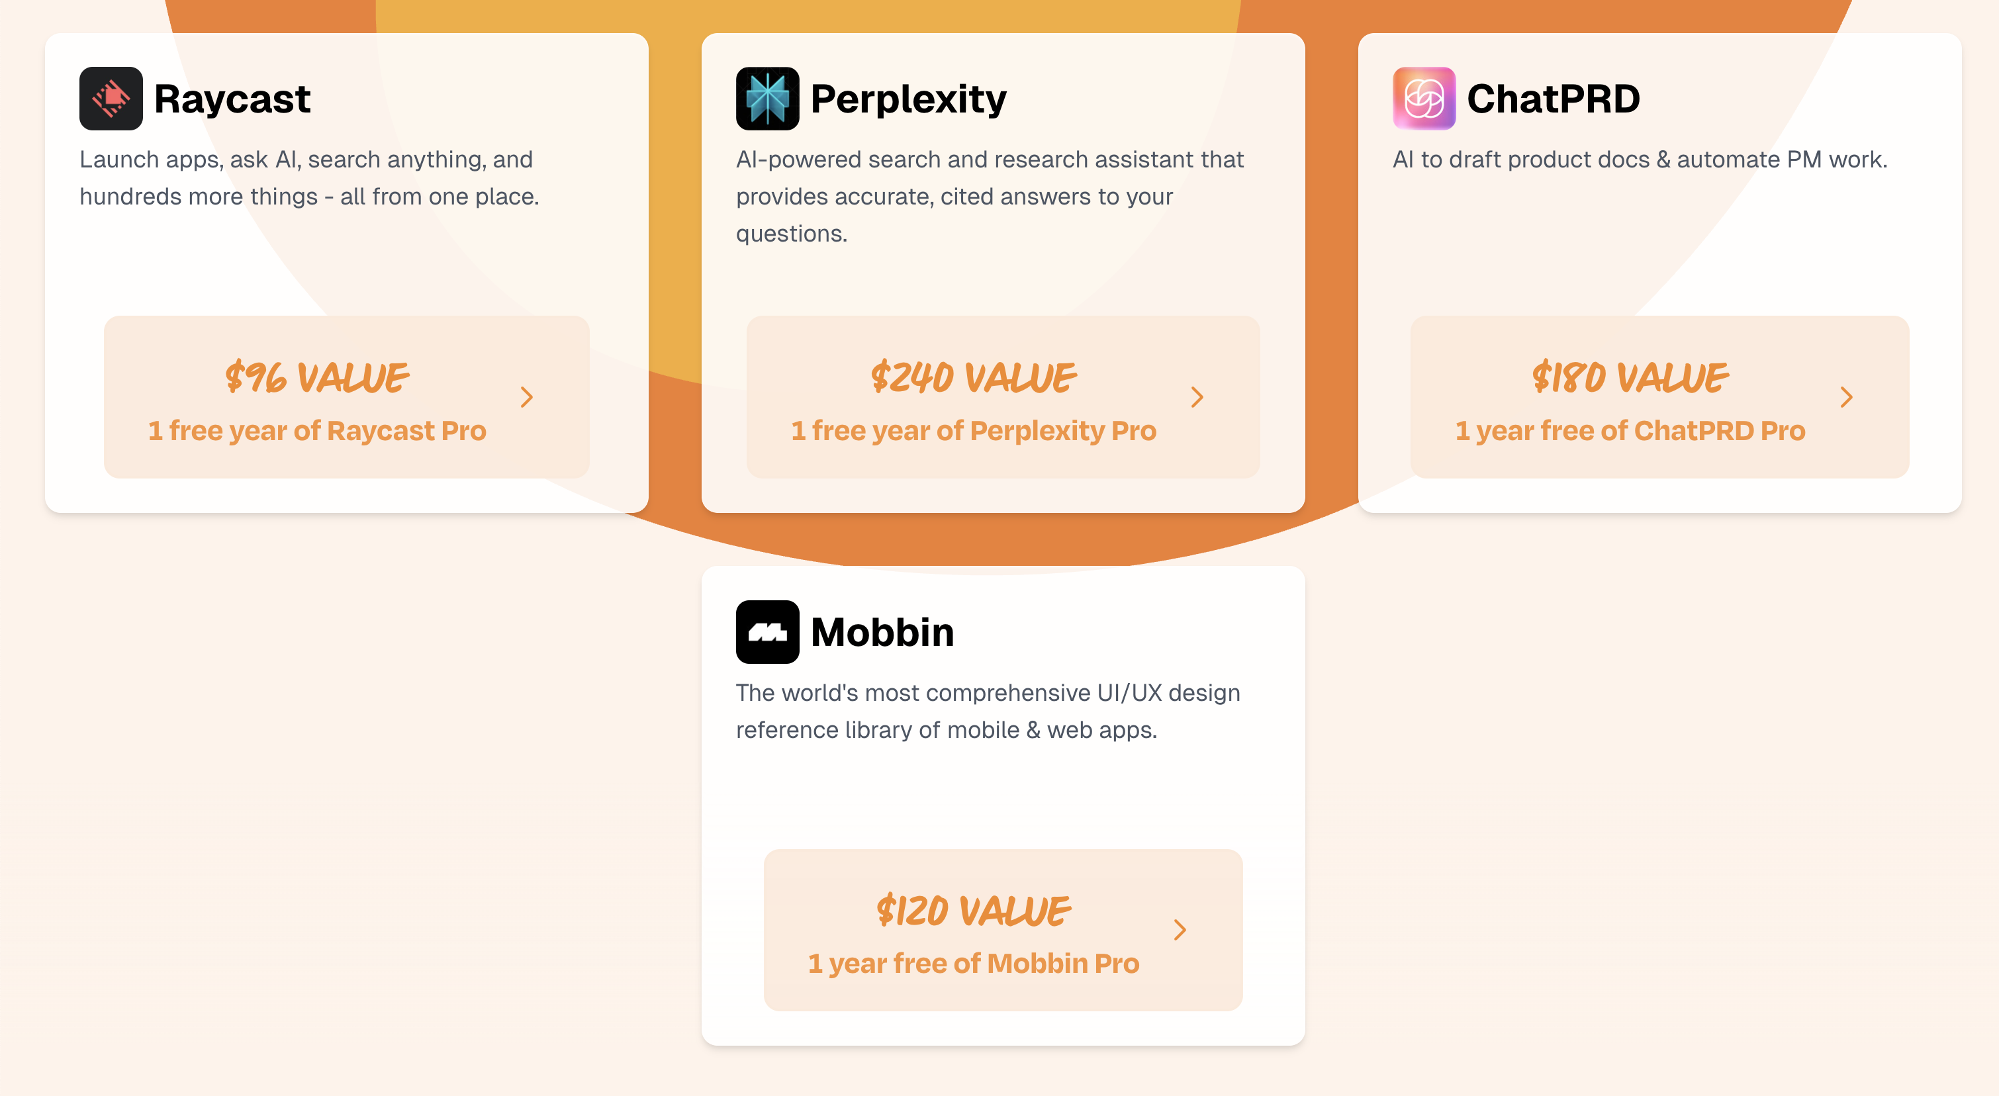Click the Raycast app logo icon
This screenshot has width=1999, height=1096.
(111, 99)
